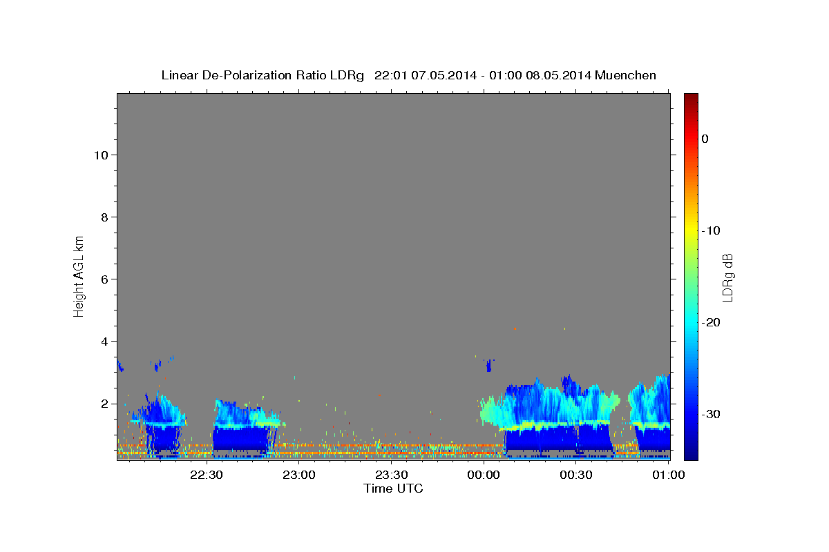
Task: Click the 6 km height tick label
Action: [x=104, y=279]
